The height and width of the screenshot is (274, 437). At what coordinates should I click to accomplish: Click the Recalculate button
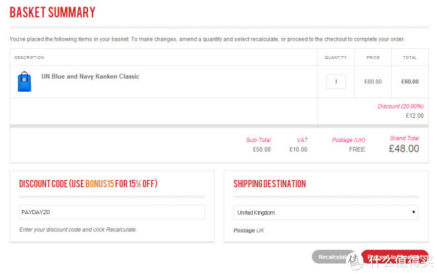point(332,257)
